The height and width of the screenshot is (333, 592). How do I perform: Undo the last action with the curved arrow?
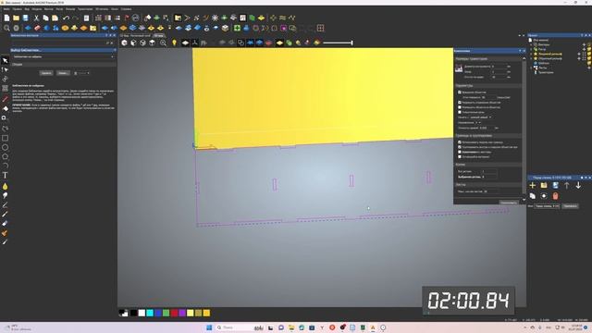[x=66, y=18]
